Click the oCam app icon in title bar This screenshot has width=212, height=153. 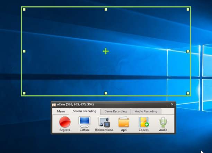point(54,105)
